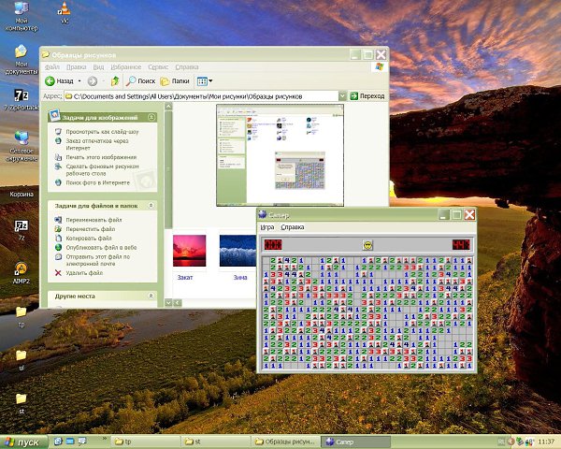Click the system tray clock 11:37
The height and width of the screenshot is (449, 561).
(546, 442)
